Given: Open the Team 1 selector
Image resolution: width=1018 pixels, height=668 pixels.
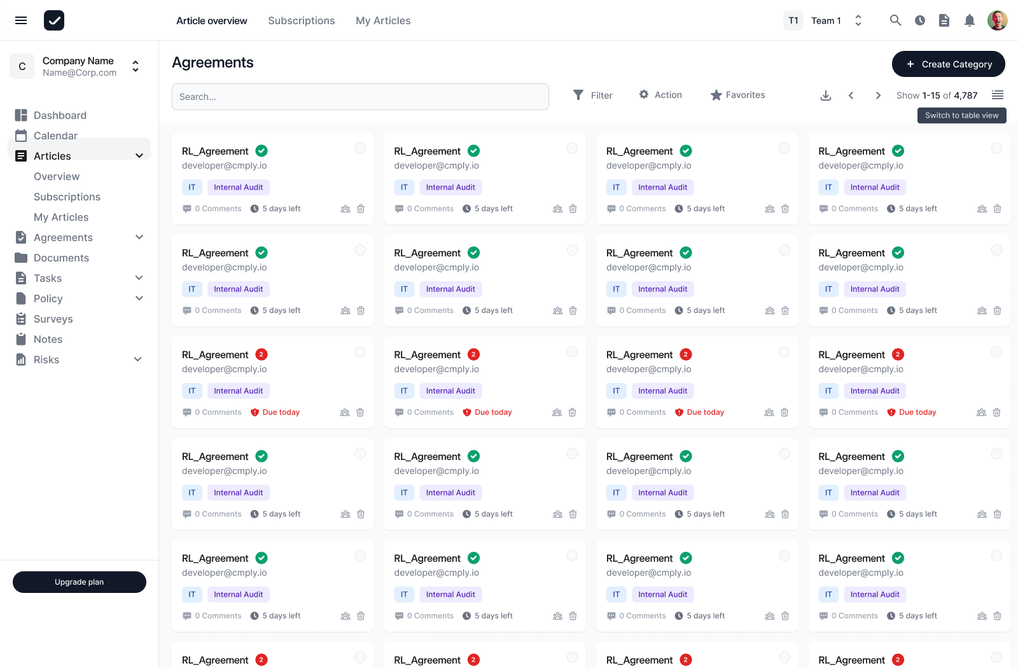Looking at the screenshot, I should tap(858, 20).
